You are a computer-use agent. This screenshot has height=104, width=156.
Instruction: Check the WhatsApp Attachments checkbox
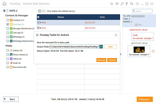pyautogui.click(x=8, y=41)
